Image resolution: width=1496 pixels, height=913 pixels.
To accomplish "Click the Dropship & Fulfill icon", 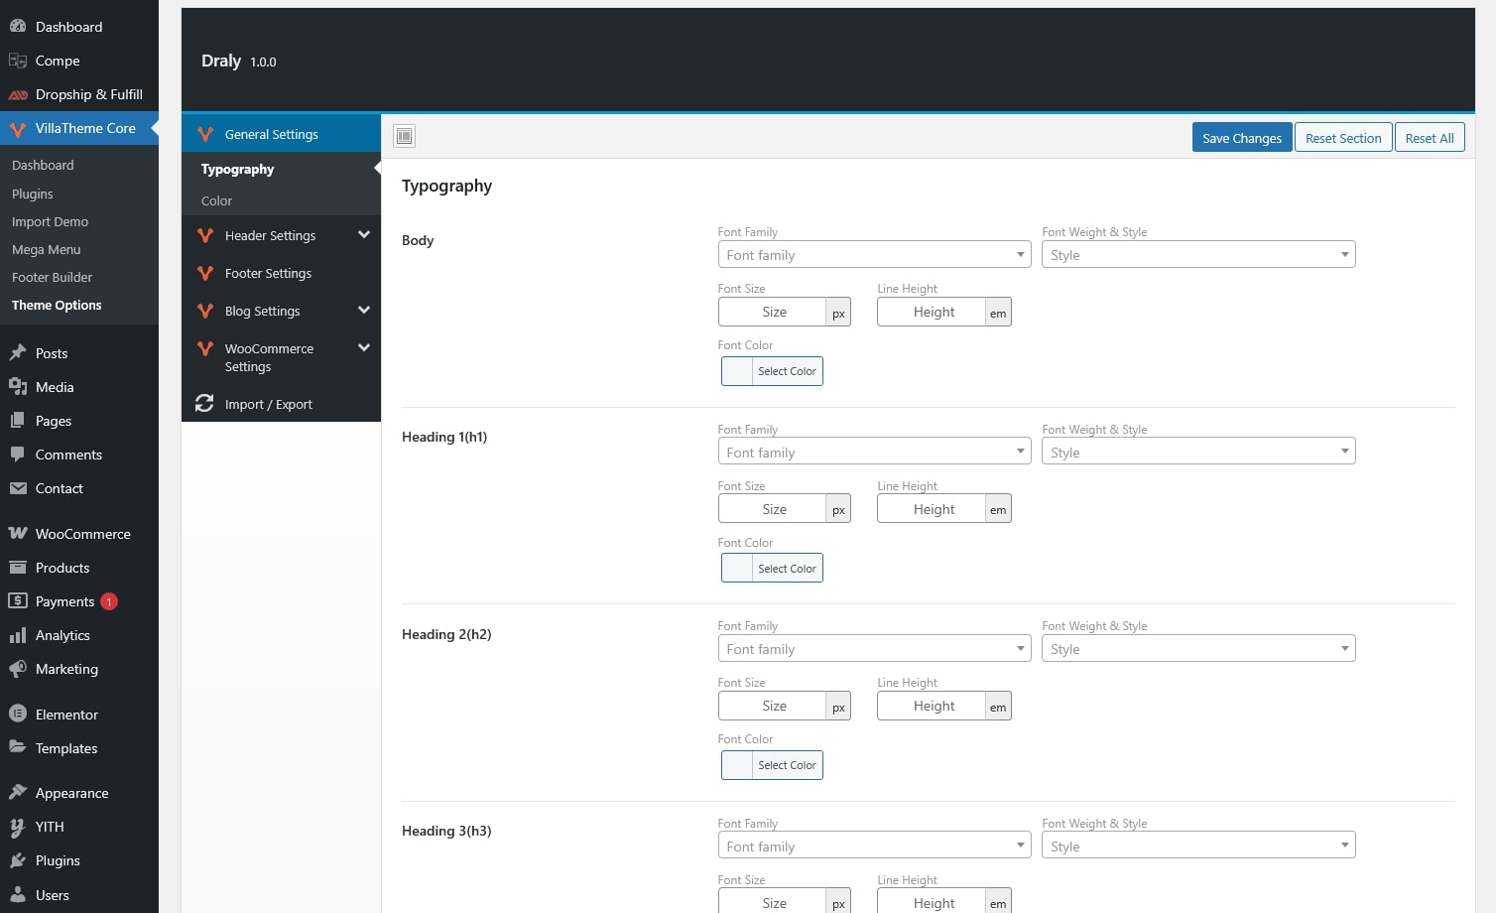I will click(18, 94).
